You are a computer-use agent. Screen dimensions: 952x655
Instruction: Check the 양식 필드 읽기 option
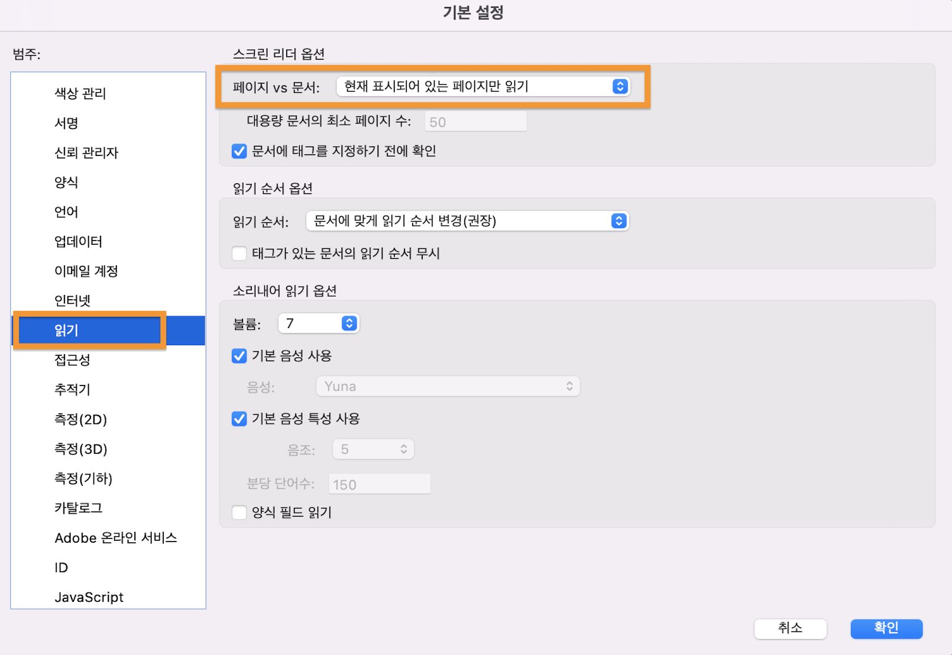(x=239, y=513)
